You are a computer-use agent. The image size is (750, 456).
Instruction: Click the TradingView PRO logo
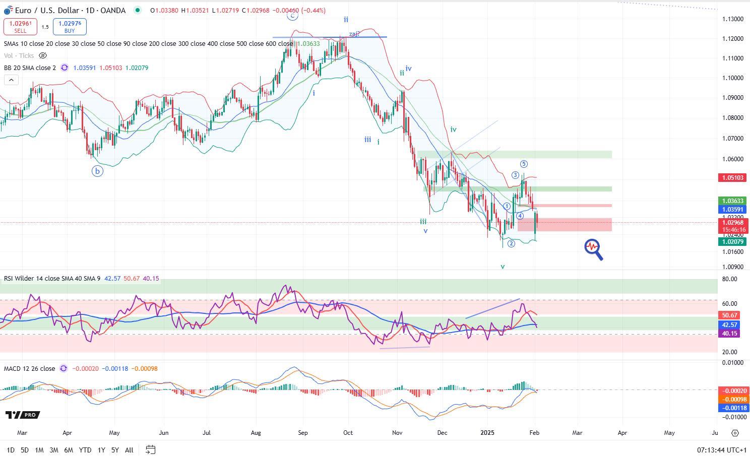point(22,415)
